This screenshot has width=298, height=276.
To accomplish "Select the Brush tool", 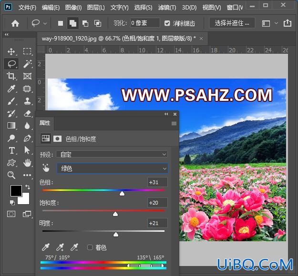I will click(x=11, y=101).
